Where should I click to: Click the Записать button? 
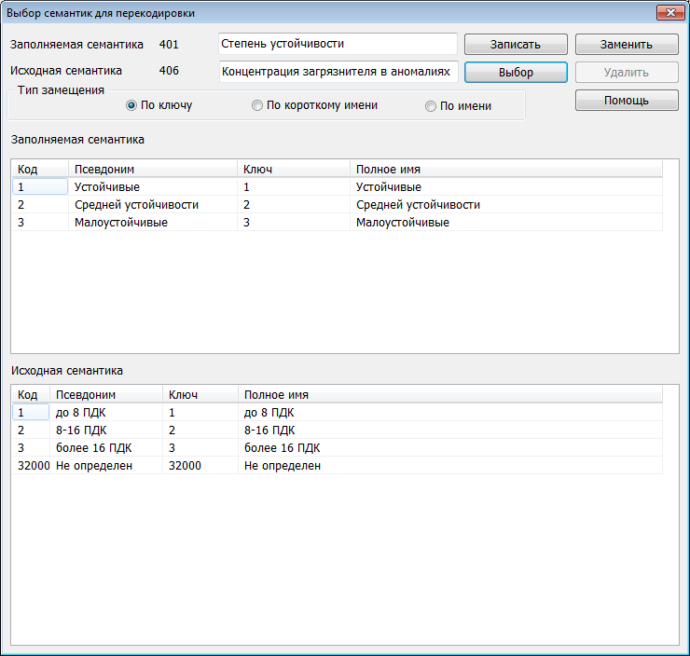click(516, 45)
